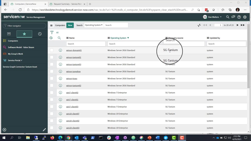Open Word from the taskbar

click(157, 138)
